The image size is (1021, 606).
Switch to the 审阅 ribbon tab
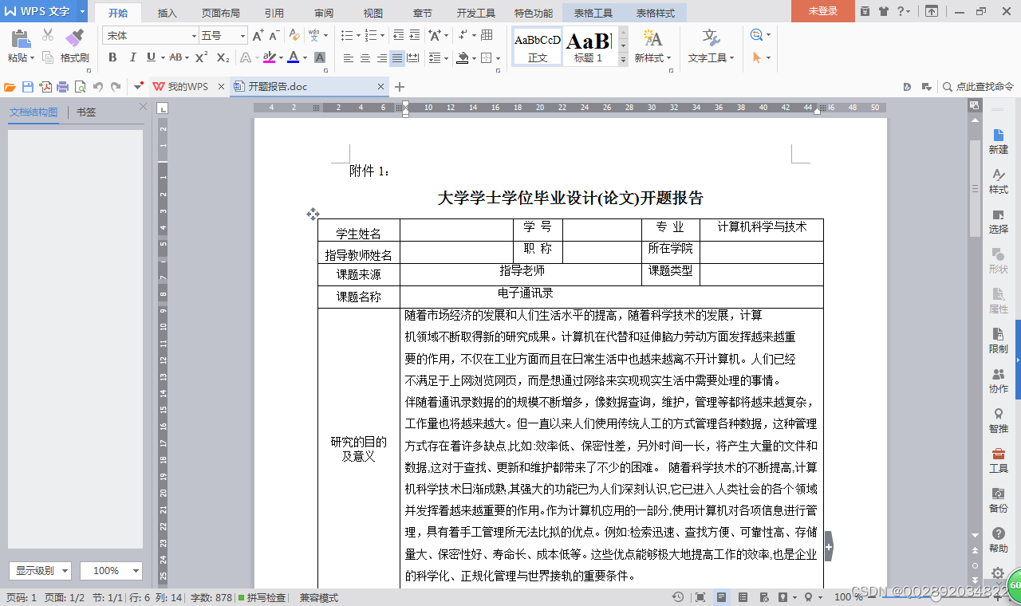324,13
